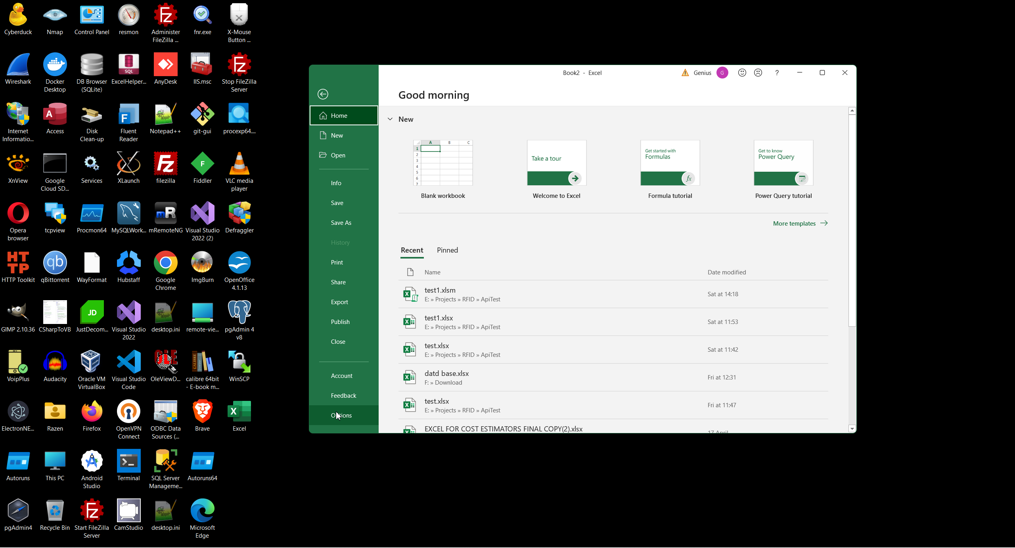Click the scrollbar up arrow
Viewport: 1015px width, 548px height.
(852, 111)
